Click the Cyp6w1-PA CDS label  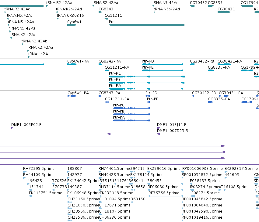[x=78, y=93]
